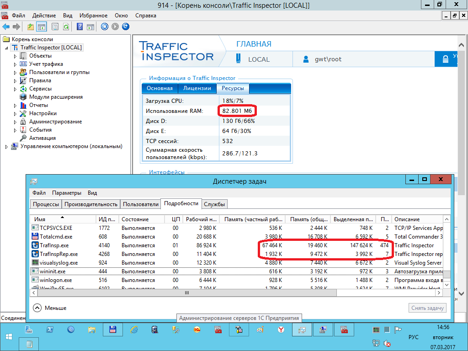Viewport: 468px width, 351px height.
Task: Open Yandex browser taskbar icon
Action: click(x=281, y=330)
